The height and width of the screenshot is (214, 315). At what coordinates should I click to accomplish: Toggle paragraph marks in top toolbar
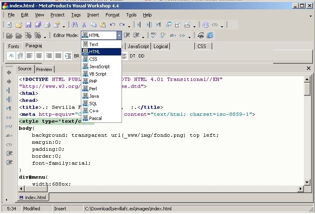(x=159, y=25)
